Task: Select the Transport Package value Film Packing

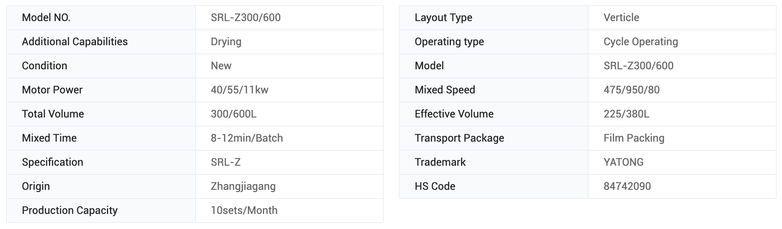Action: pos(634,138)
